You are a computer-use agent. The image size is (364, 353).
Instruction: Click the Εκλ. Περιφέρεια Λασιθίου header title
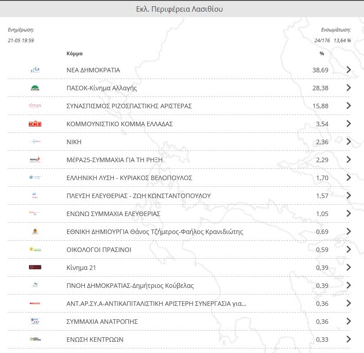click(x=179, y=9)
